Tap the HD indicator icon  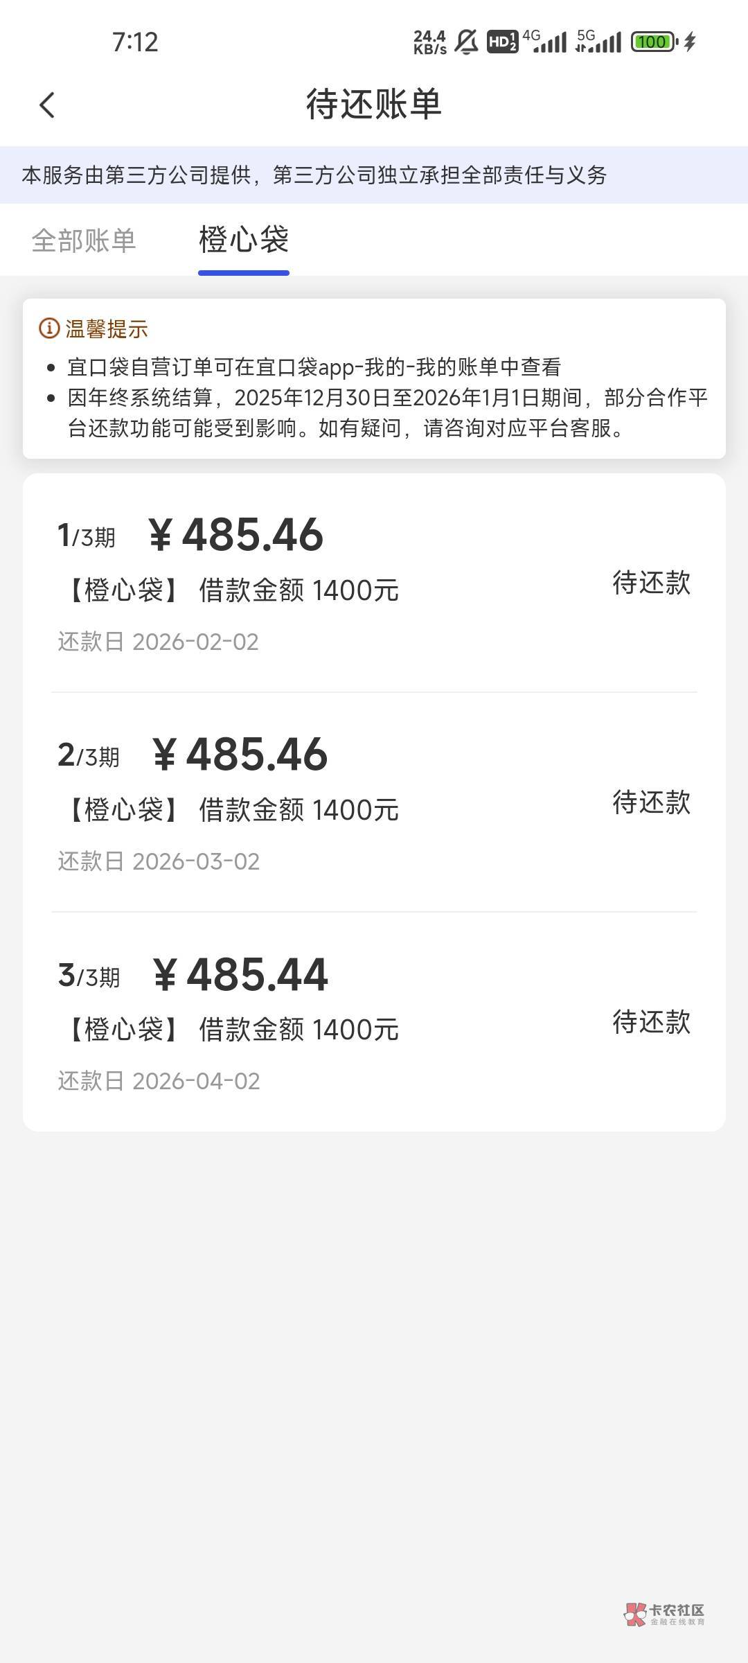point(502,42)
